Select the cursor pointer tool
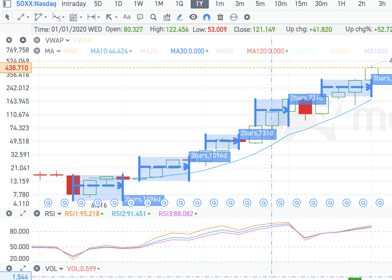392x280 pixels. click(7, 17)
